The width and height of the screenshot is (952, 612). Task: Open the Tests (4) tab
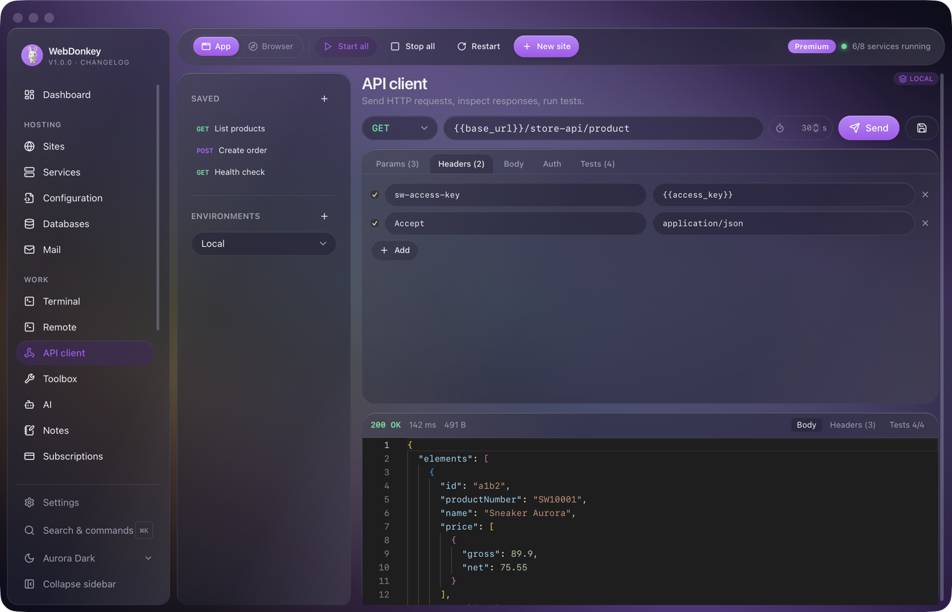[x=597, y=164]
